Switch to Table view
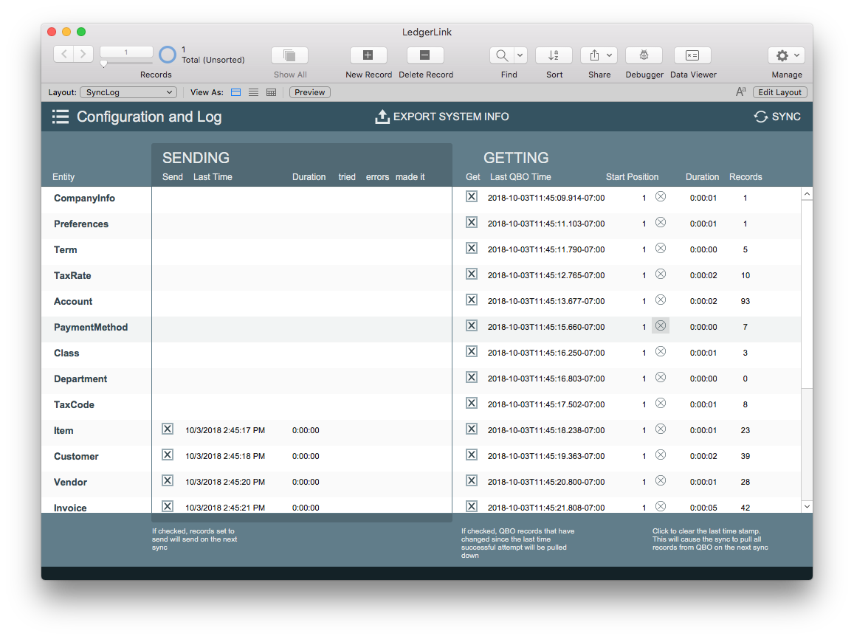Image resolution: width=854 pixels, height=639 pixels. (271, 92)
